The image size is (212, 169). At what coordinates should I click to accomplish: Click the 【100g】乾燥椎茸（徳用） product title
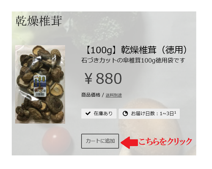136,50
